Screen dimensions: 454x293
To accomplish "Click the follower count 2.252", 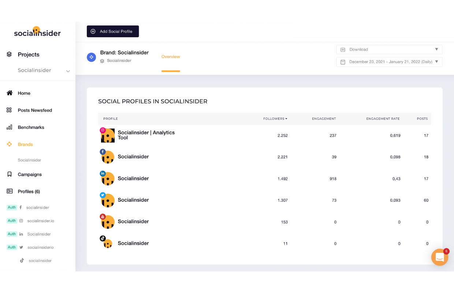I will (x=283, y=136).
